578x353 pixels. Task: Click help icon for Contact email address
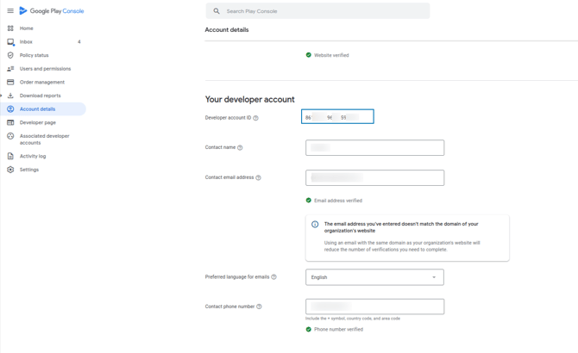[x=258, y=177]
